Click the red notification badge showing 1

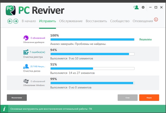[156, 20]
